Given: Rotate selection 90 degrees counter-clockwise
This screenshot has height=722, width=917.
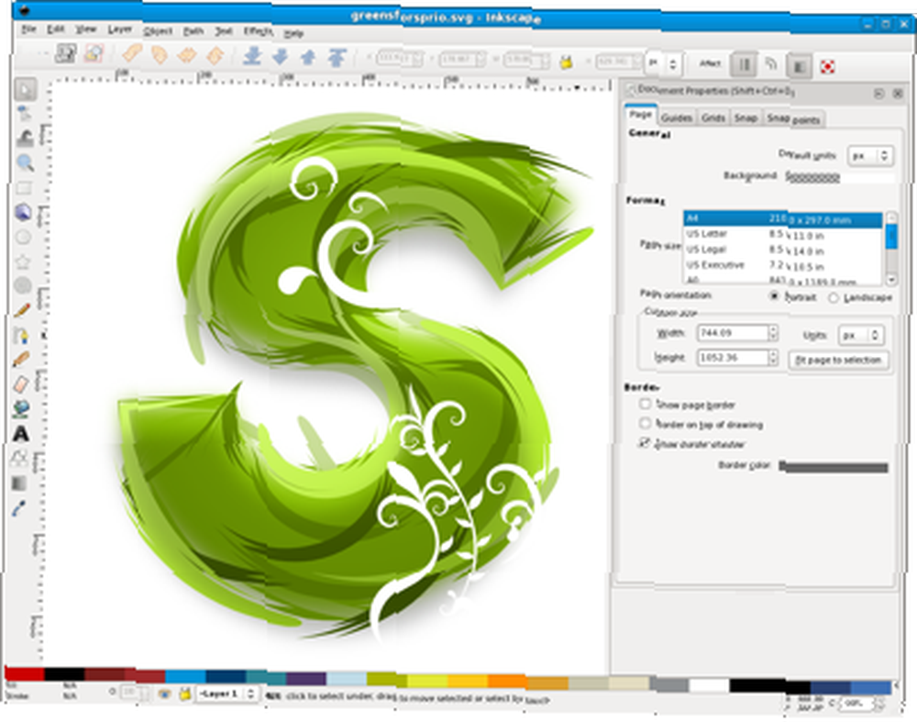Looking at the screenshot, I should tap(132, 54).
